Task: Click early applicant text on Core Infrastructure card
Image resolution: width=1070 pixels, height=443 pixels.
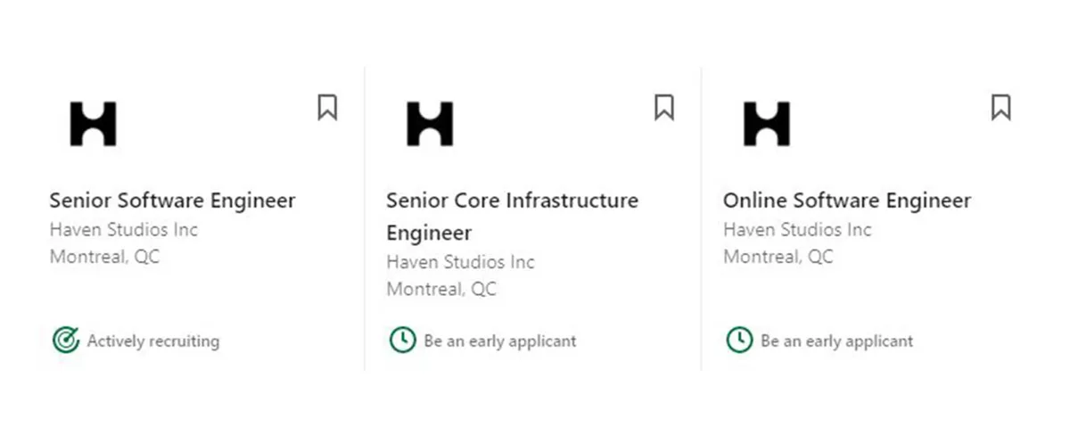Action: click(x=500, y=340)
